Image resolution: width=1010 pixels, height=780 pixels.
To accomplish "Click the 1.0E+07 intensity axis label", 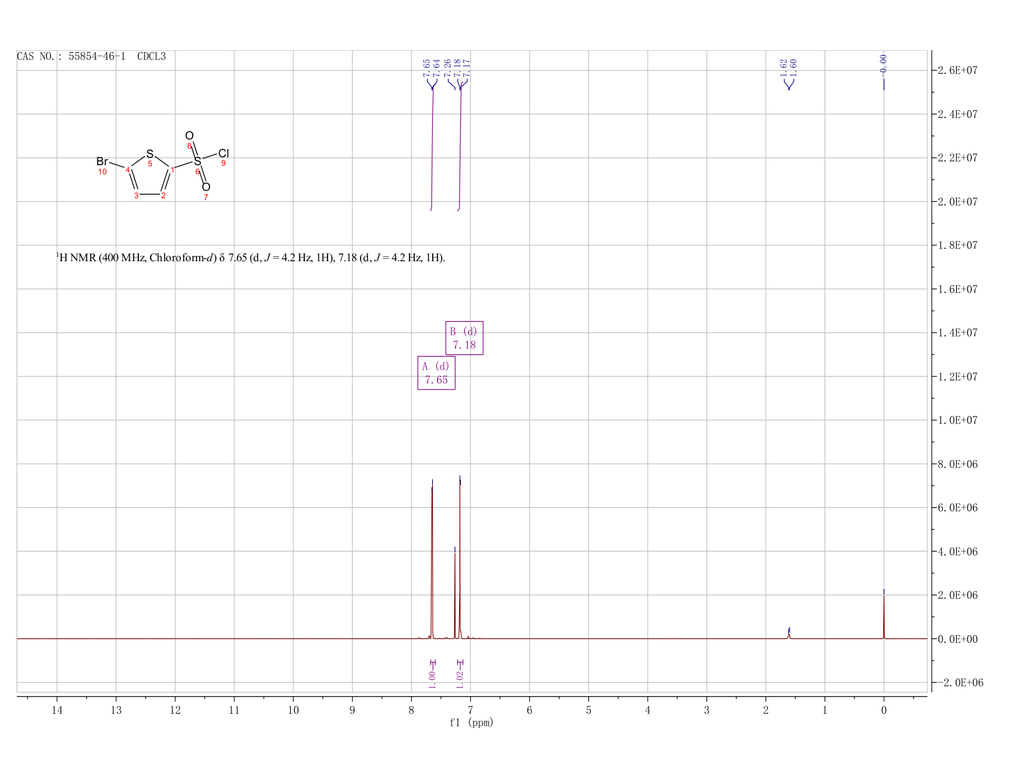I will (957, 420).
